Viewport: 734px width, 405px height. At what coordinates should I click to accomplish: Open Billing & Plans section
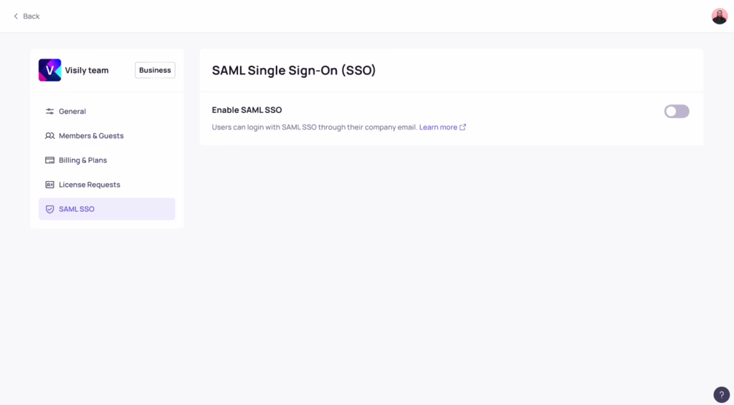coord(107,160)
